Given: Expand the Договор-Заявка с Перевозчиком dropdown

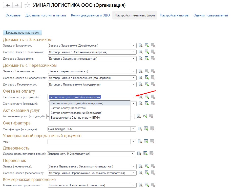Looking at the screenshot, I should pyautogui.click(x=134, y=78).
